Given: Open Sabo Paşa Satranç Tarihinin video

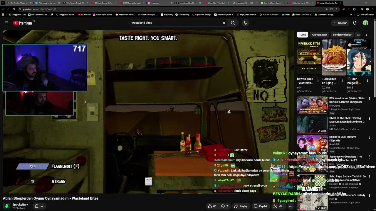Looking at the screenshot, I should click(x=348, y=178).
